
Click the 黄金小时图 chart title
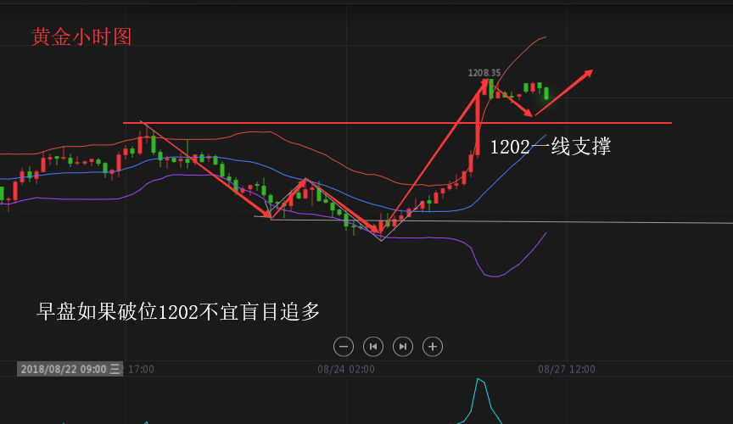[81, 37]
